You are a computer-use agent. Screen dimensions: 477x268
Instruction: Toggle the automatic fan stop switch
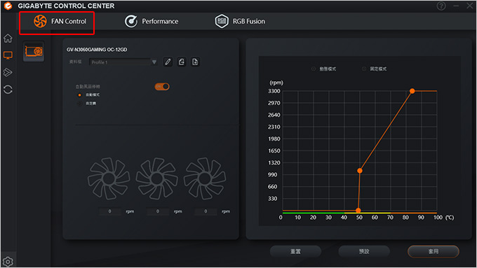[162, 87]
